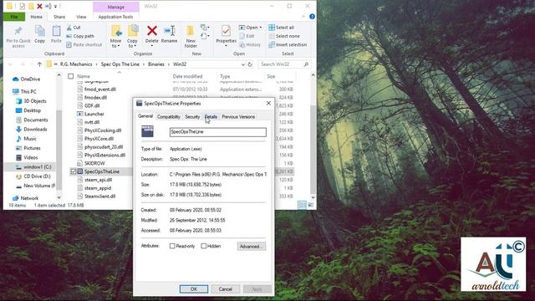Click Select none in ribbon
The height and width of the screenshot is (301, 535).
(x=284, y=36)
